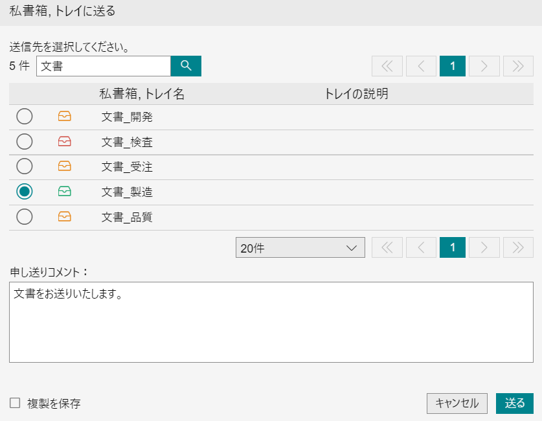Screen dimensions: 542x421
Task: Click the green tray icon for 文書_製造
Action: point(65,191)
